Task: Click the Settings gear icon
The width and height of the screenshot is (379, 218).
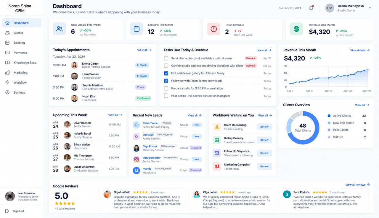Action: click(7, 92)
